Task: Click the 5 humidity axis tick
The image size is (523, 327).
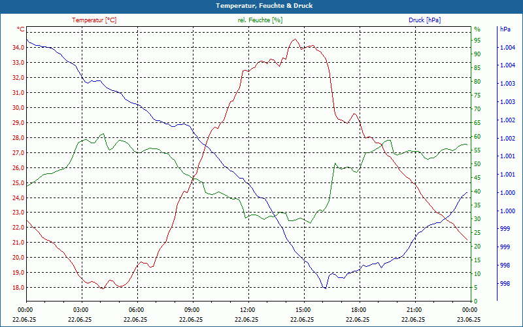Action: 476,288
